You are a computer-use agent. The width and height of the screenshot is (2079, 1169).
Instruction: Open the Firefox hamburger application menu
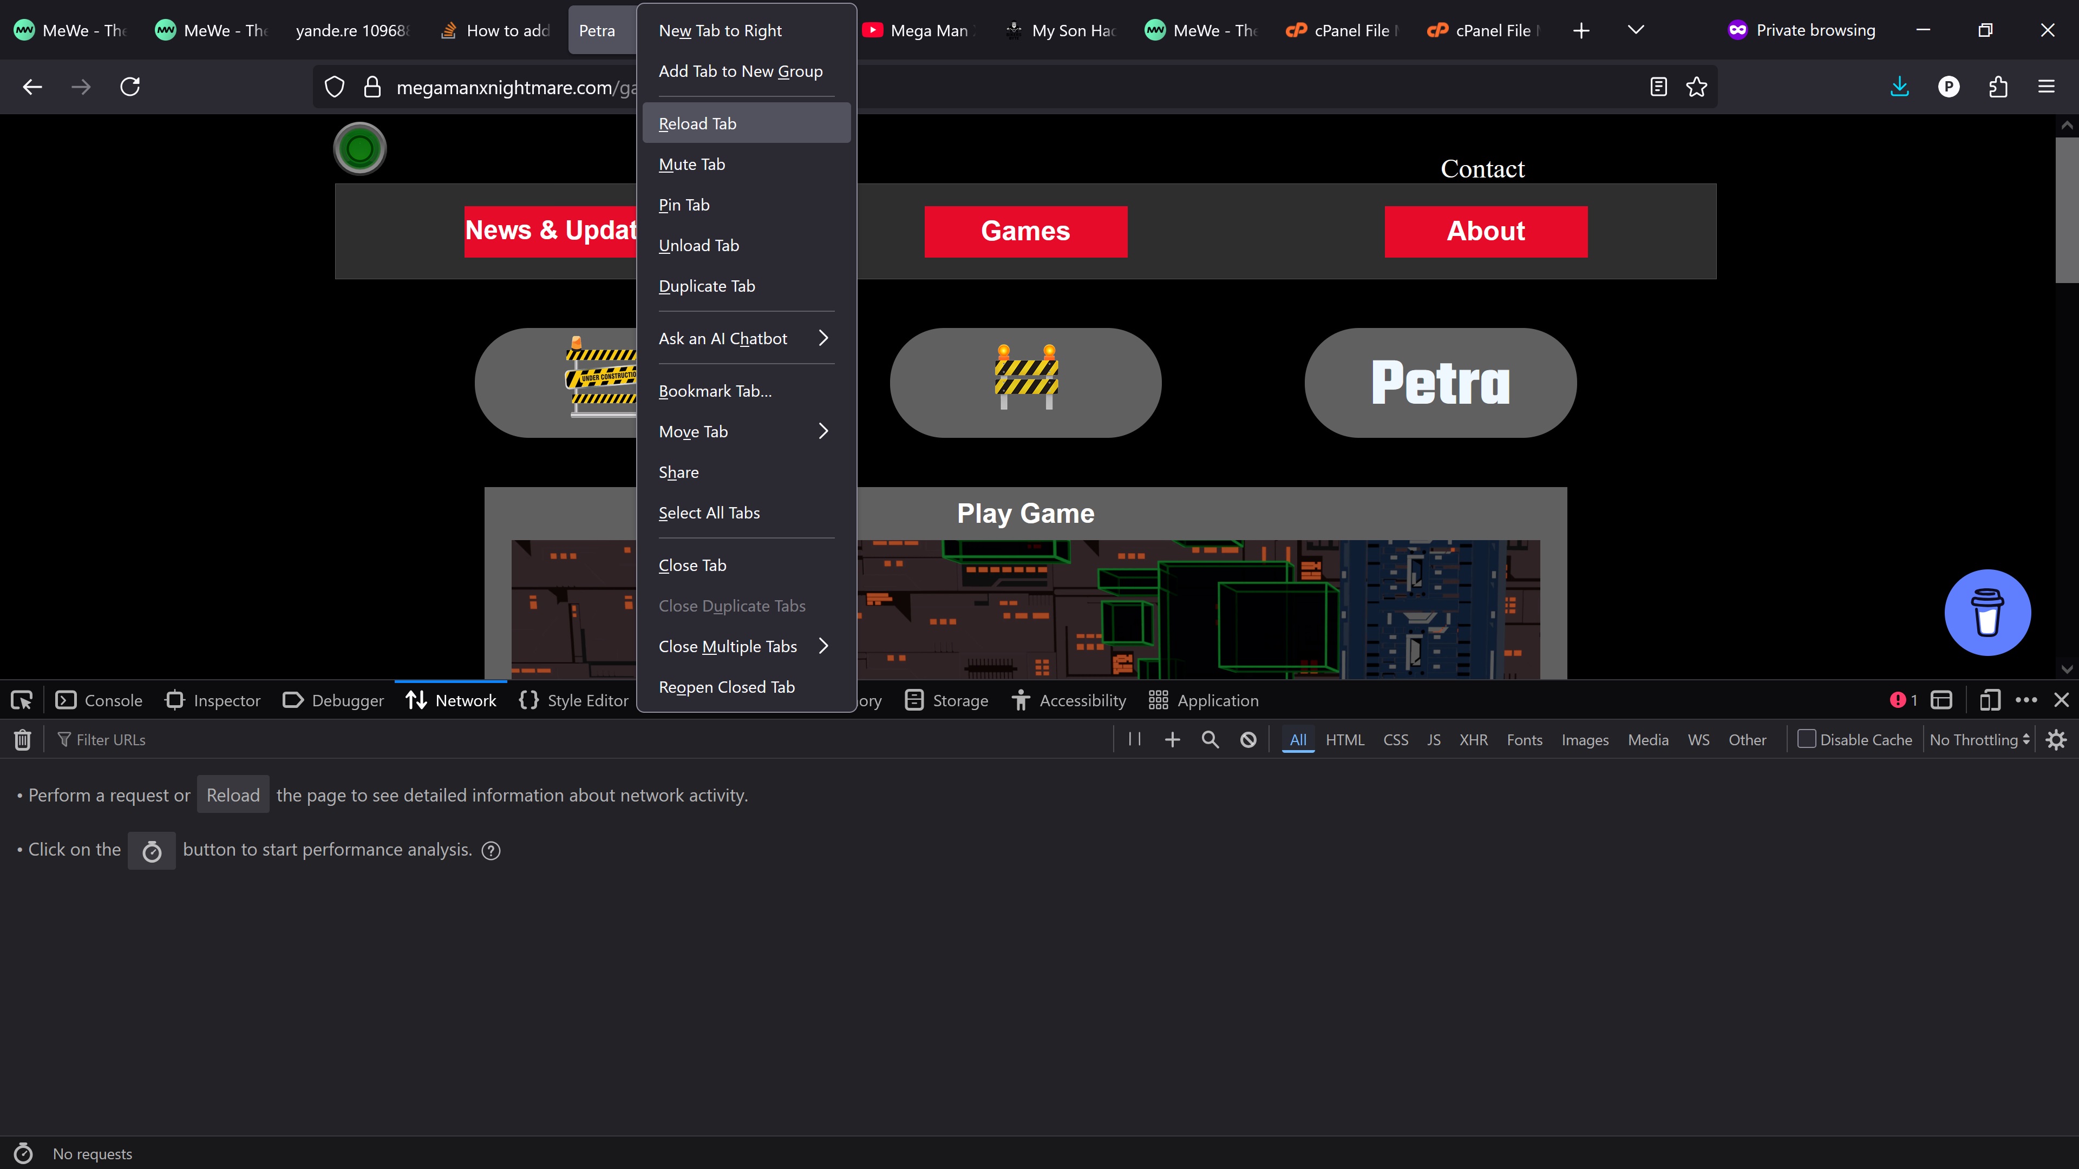(2047, 87)
